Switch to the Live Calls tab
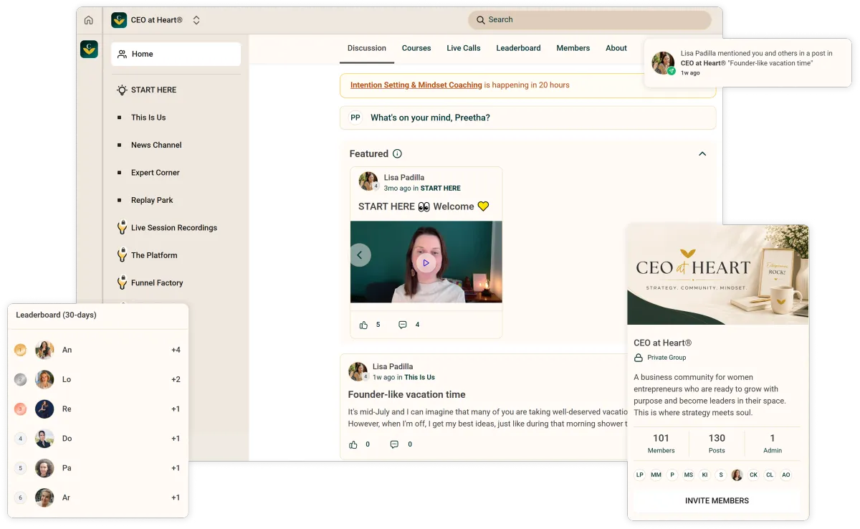Screen dimensions: 860x529 (x=464, y=48)
